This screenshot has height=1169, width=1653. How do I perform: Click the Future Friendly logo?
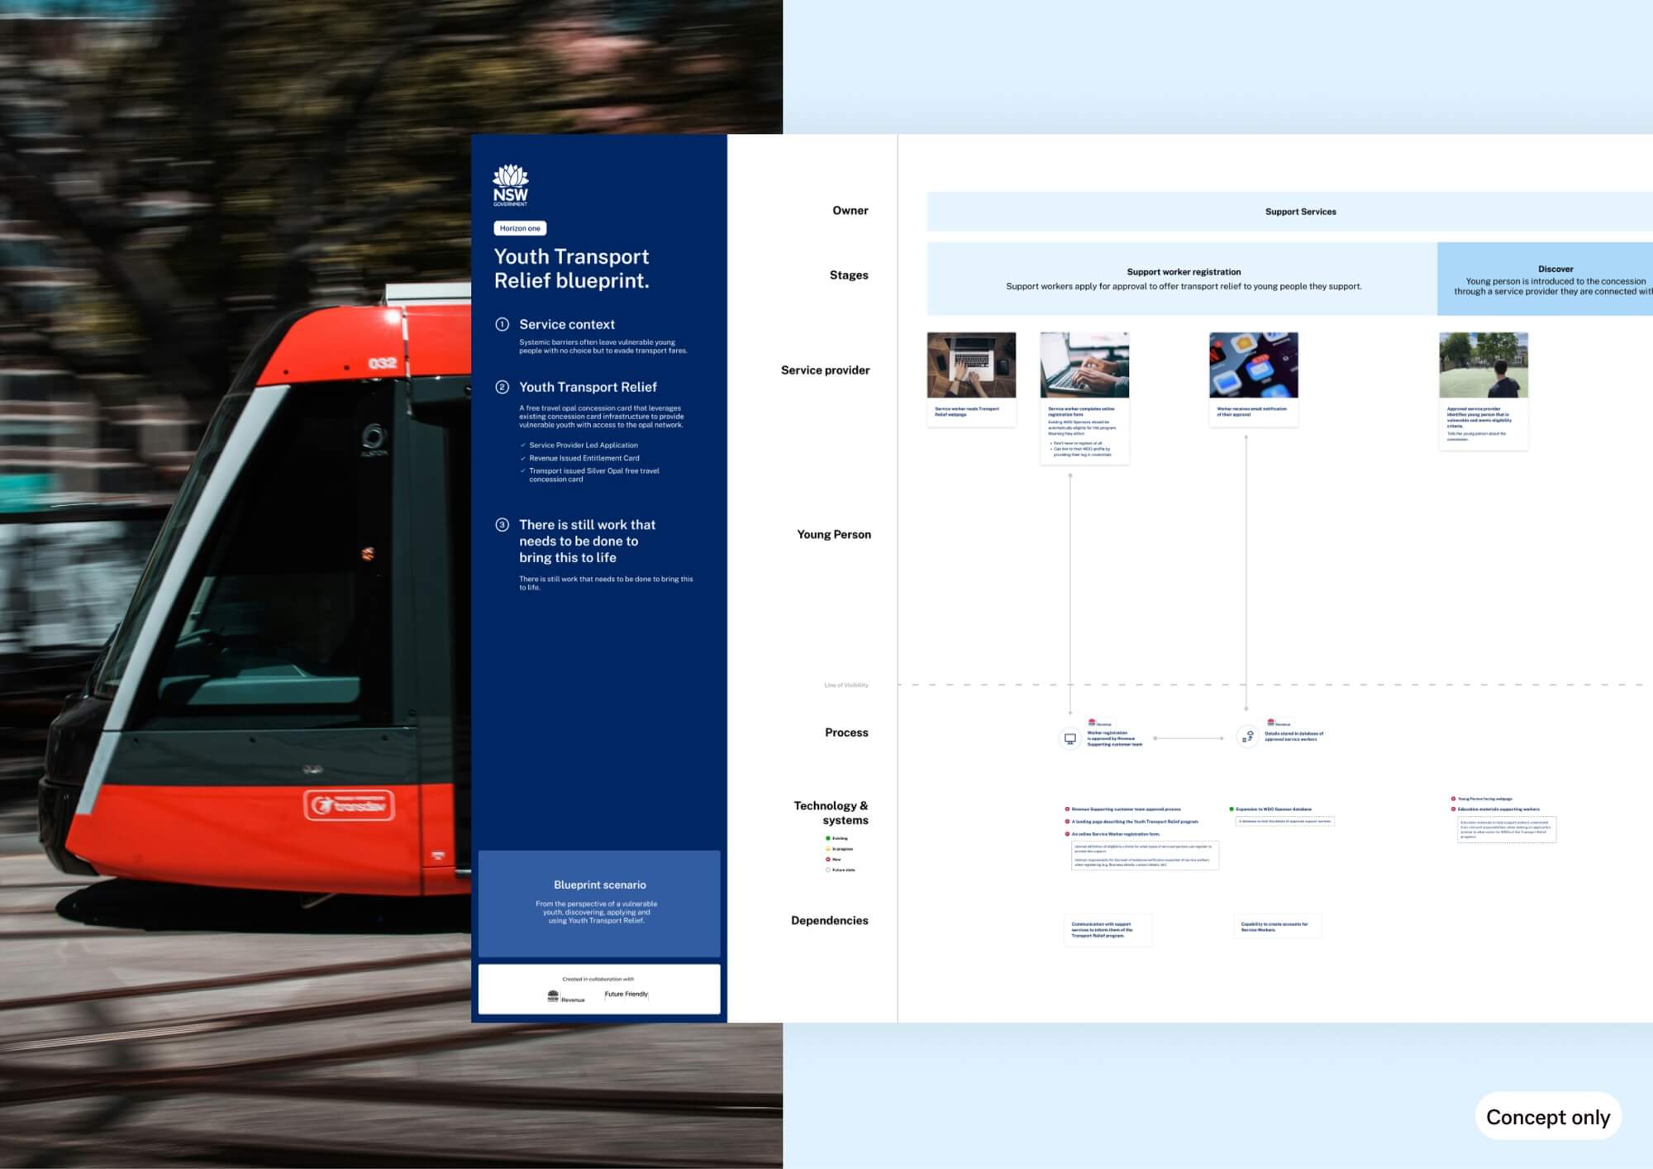(x=626, y=994)
